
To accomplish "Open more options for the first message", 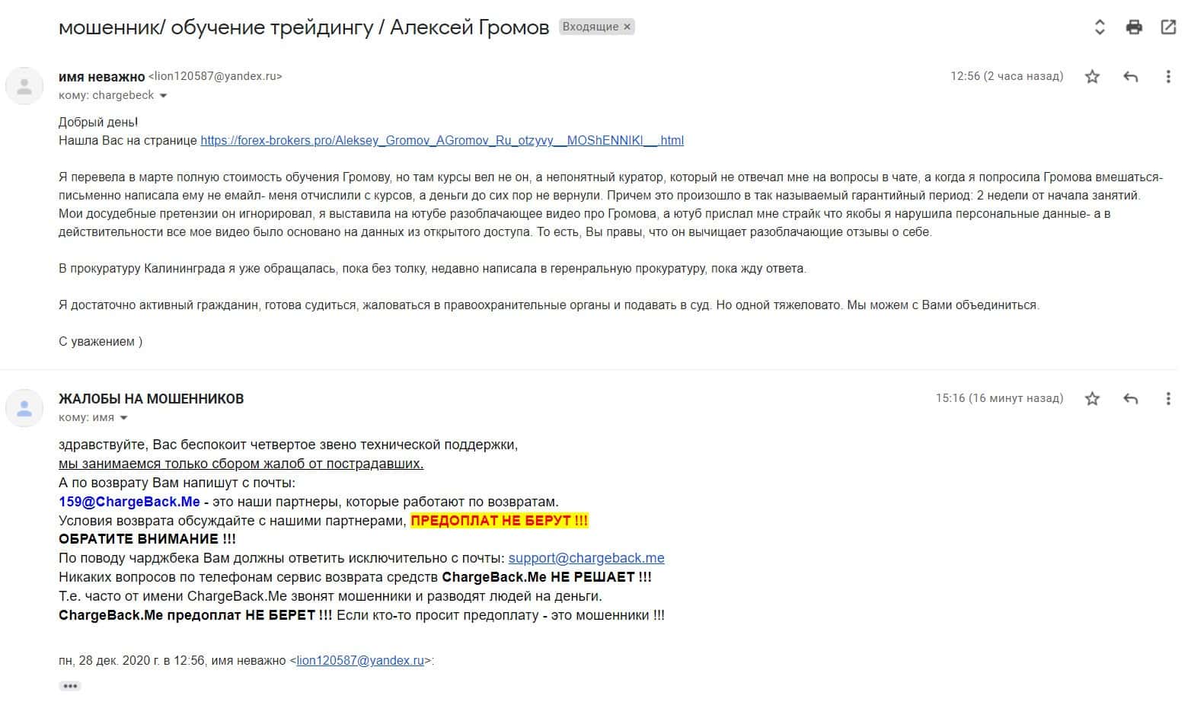I will click(1168, 76).
